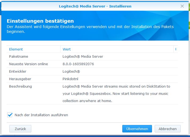
Task: Close the Logitech Media Server install dialog
Action: [x=182, y=6]
